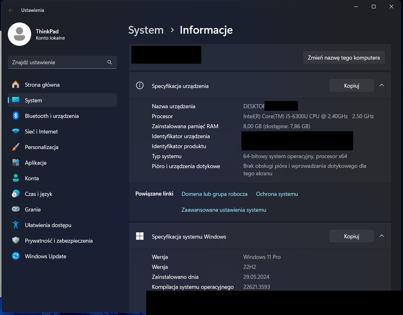Click the Granie gamepad icon

(x=16, y=209)
